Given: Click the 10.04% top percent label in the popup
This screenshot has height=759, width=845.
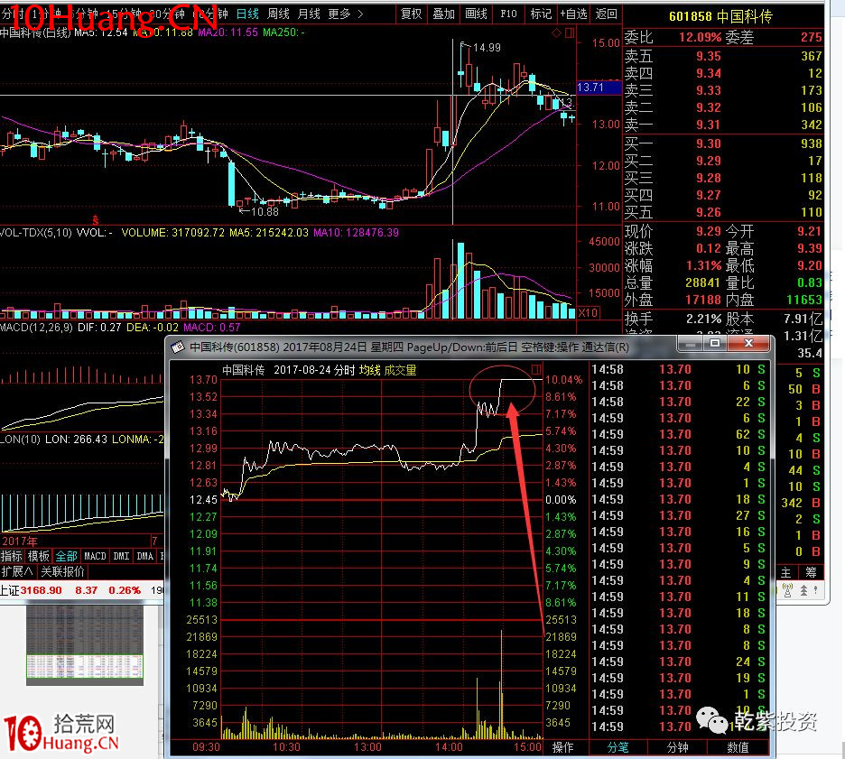Looking at the screenshot, I should [x=563, y=380].
